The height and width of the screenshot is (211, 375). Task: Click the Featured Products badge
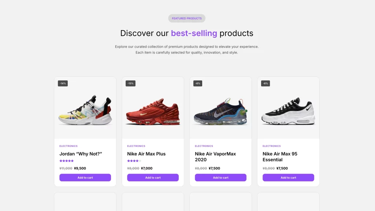[187, 18]
